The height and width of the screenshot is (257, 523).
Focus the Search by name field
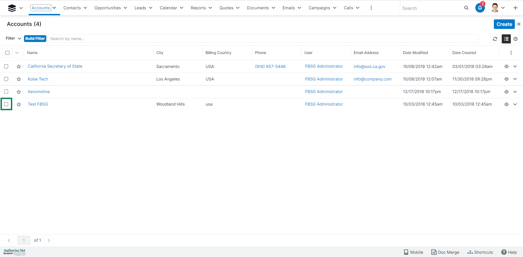click(261, 39)
